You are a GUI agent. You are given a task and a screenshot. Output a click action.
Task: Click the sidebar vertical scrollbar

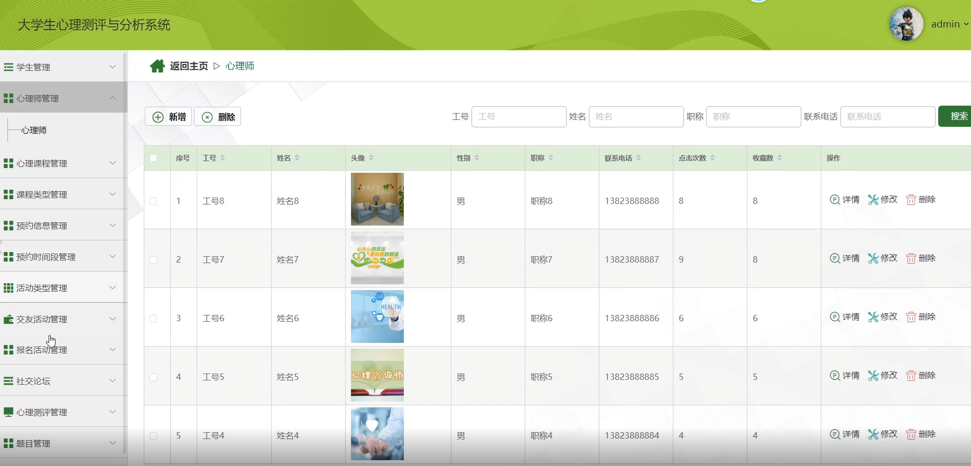(125, 253)
